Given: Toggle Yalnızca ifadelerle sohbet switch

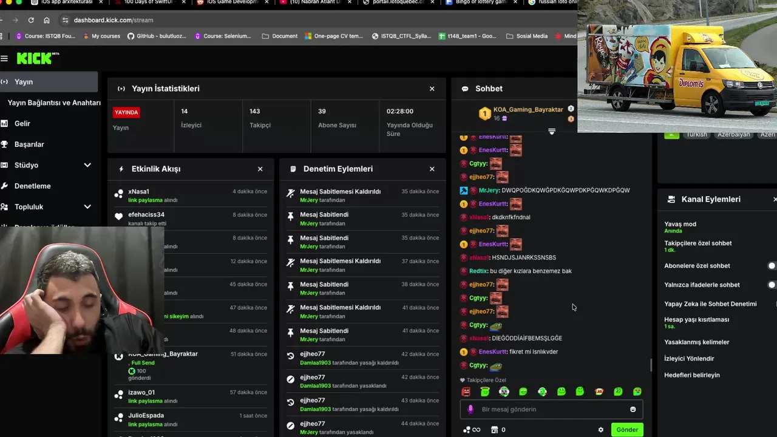Looking at the screenshot, I should (x=772, y=285).
